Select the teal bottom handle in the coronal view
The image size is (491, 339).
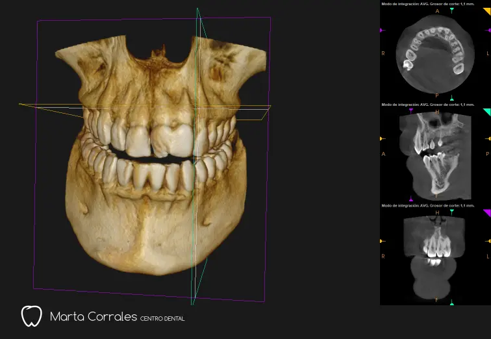pyautogui.click(x=452, y=303)
